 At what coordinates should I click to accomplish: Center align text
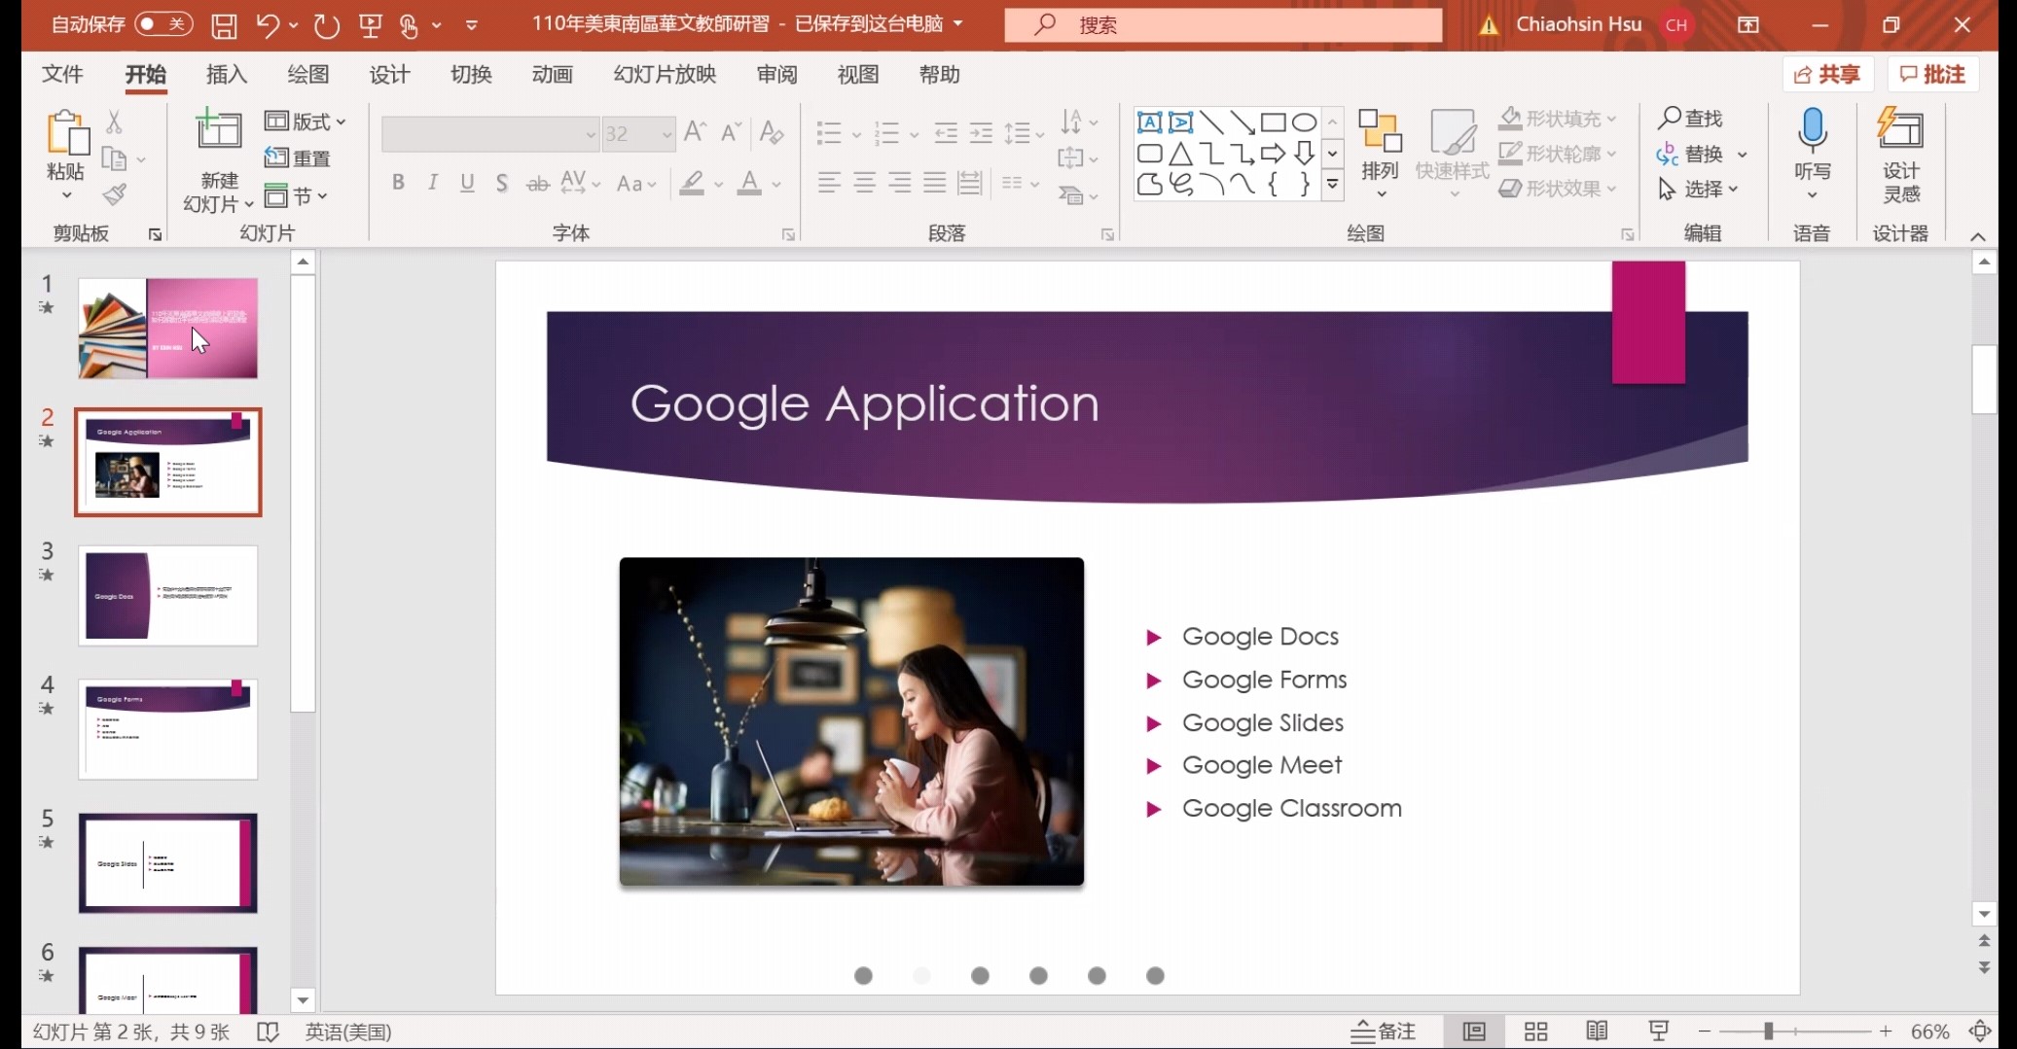coord(864,183)
